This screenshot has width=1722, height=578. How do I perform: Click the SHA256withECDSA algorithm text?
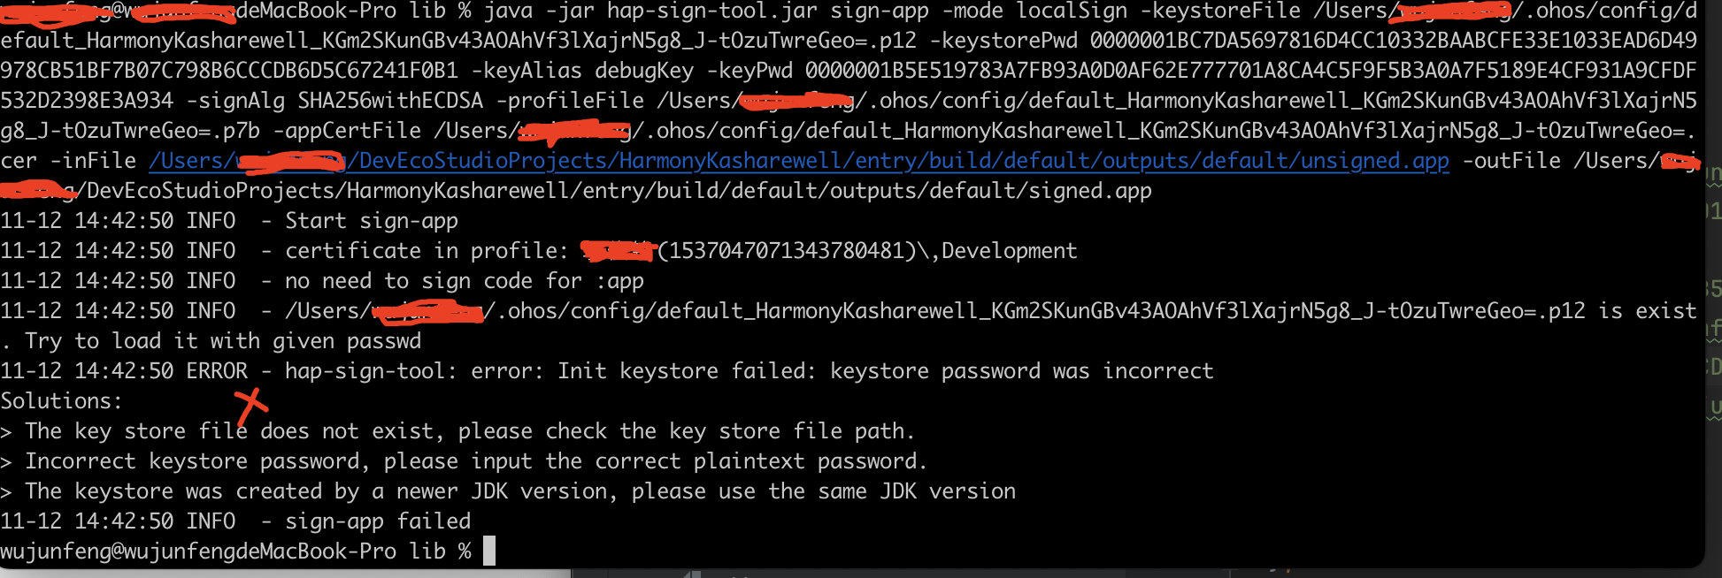pyautogui.click(x=390, y=101)
